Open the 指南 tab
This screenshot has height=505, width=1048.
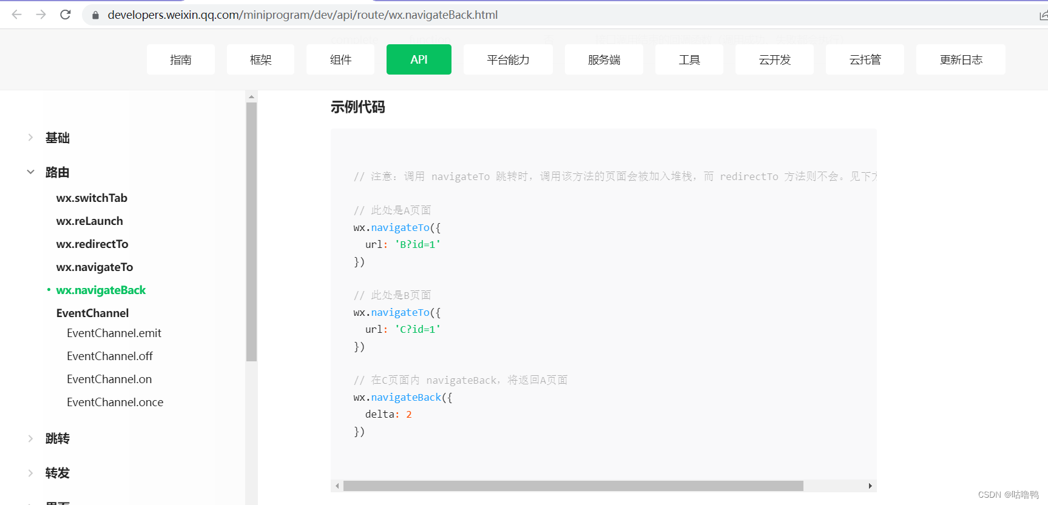click(x=180, y=59)
